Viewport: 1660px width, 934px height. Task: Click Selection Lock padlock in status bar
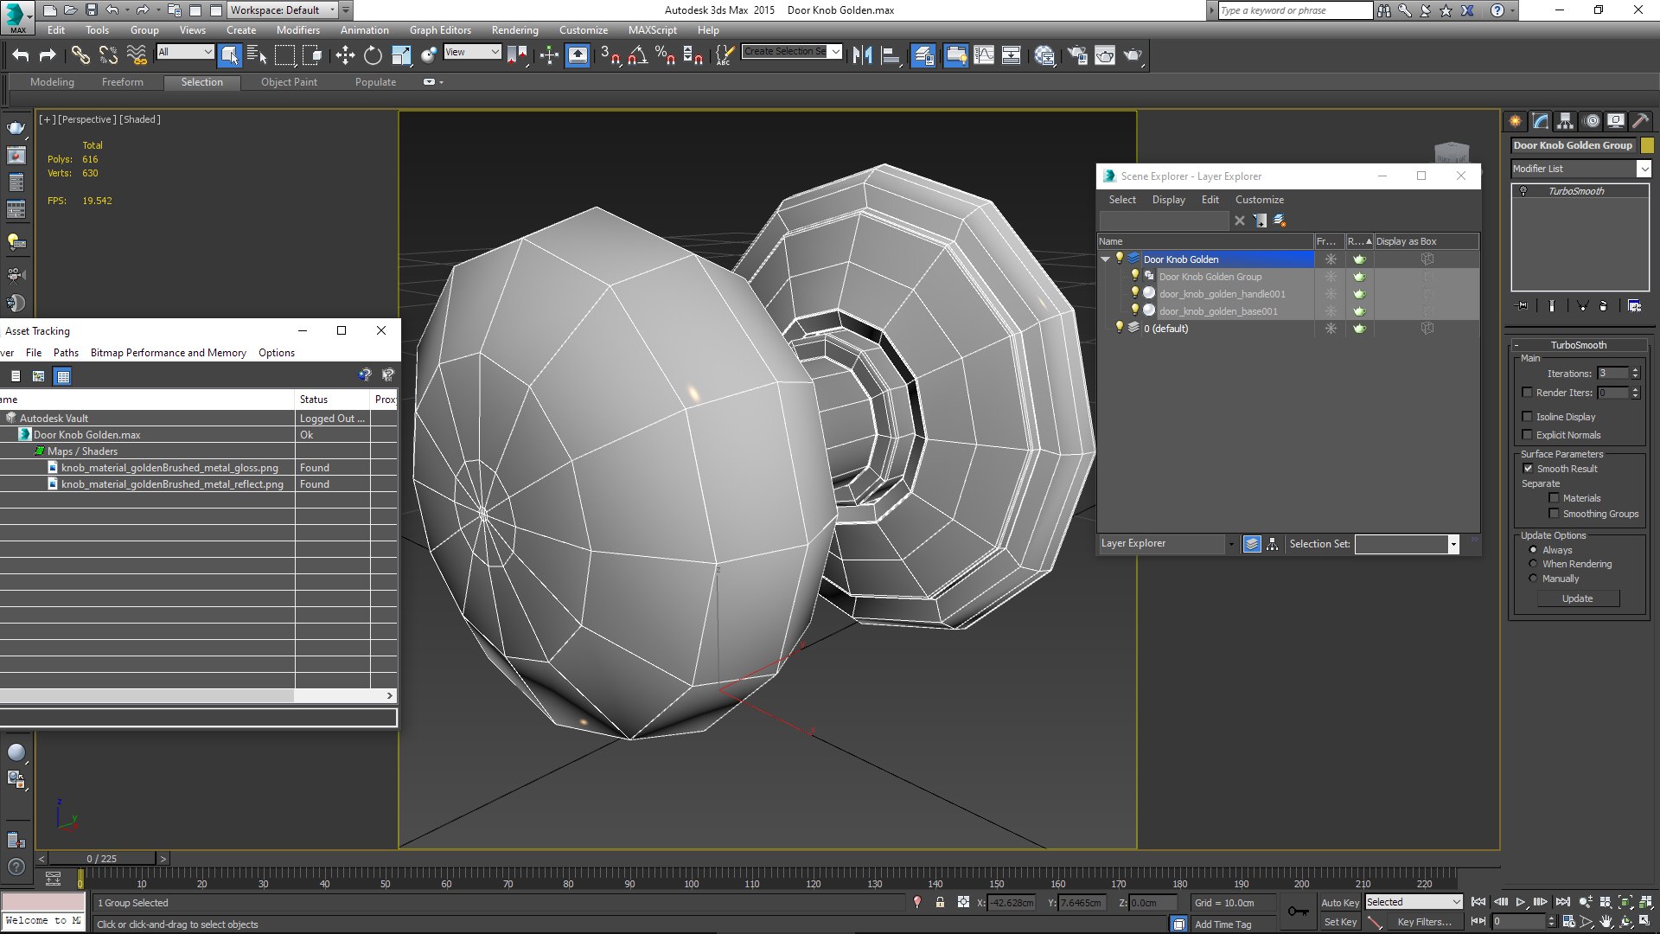coord(940,902)
